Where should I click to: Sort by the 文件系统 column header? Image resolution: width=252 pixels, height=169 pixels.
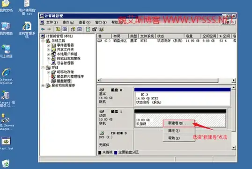click(147, 36)
